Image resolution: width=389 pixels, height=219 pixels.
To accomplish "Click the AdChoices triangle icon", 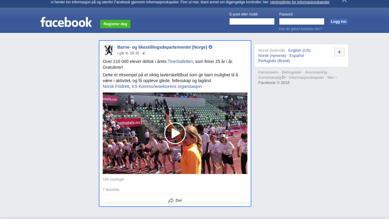I will click(x=284, y=77).
